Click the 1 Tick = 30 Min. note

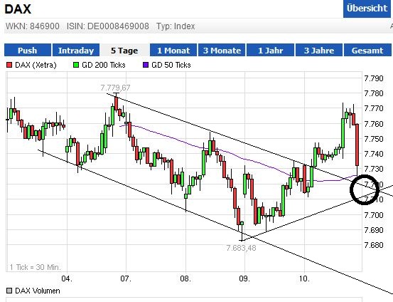coord(35,267)
